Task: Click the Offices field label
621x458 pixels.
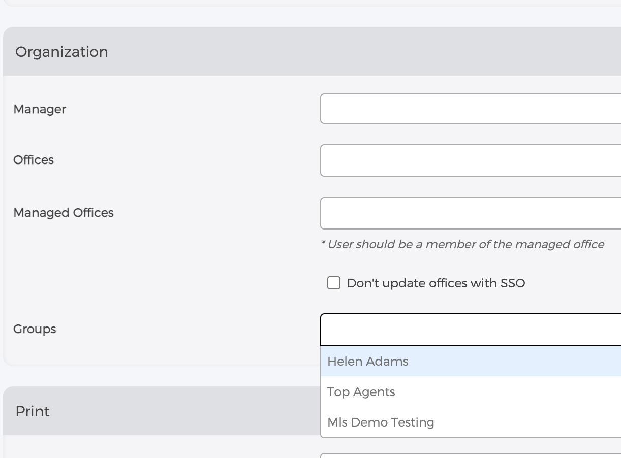Action: (x=34, y=160)
